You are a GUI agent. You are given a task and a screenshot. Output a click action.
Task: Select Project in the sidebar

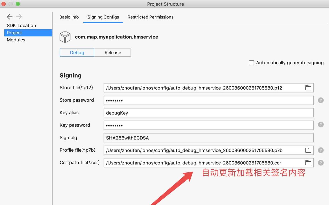28,33
